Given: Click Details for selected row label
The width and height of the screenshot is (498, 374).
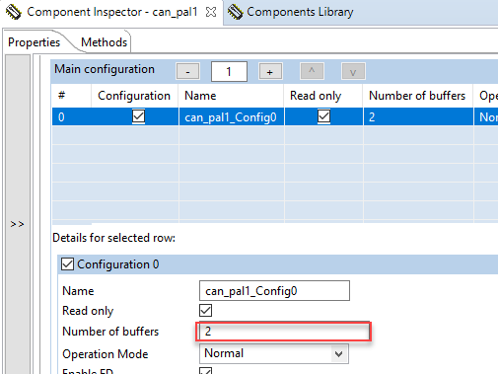Looking at the screenshot, I should 113,238.
